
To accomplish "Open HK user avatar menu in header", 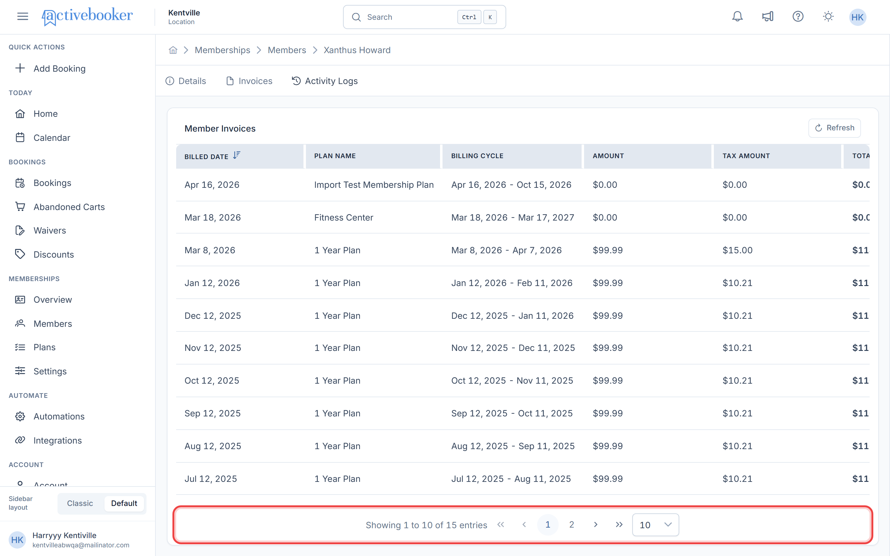I will click(857, 17).
